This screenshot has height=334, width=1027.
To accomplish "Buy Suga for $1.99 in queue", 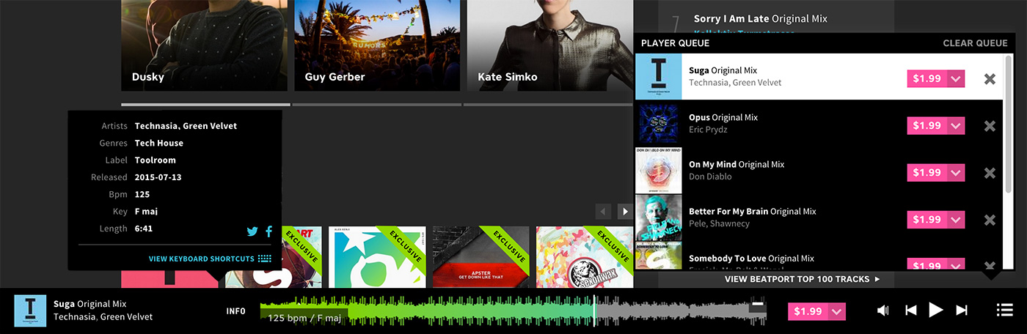I will [927, 79].
